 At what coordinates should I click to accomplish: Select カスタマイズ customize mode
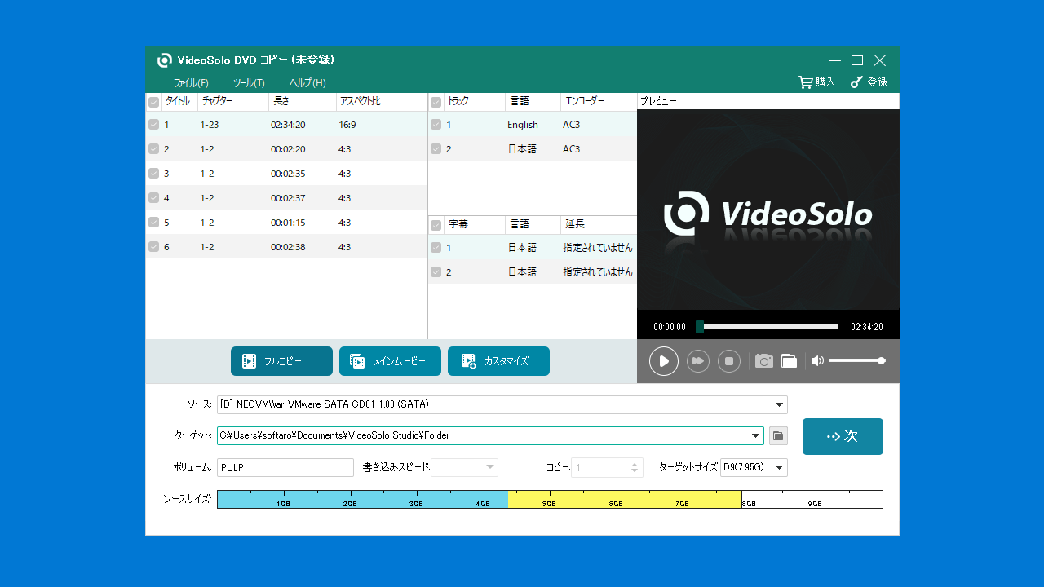498,361
